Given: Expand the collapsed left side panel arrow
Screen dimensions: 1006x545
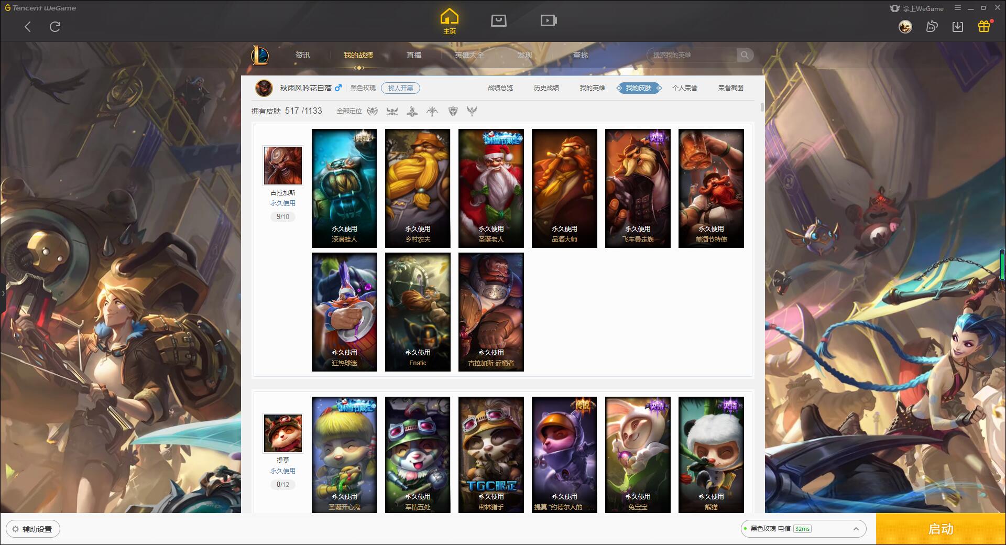Looking at the screenshot, I should (3, 293).
